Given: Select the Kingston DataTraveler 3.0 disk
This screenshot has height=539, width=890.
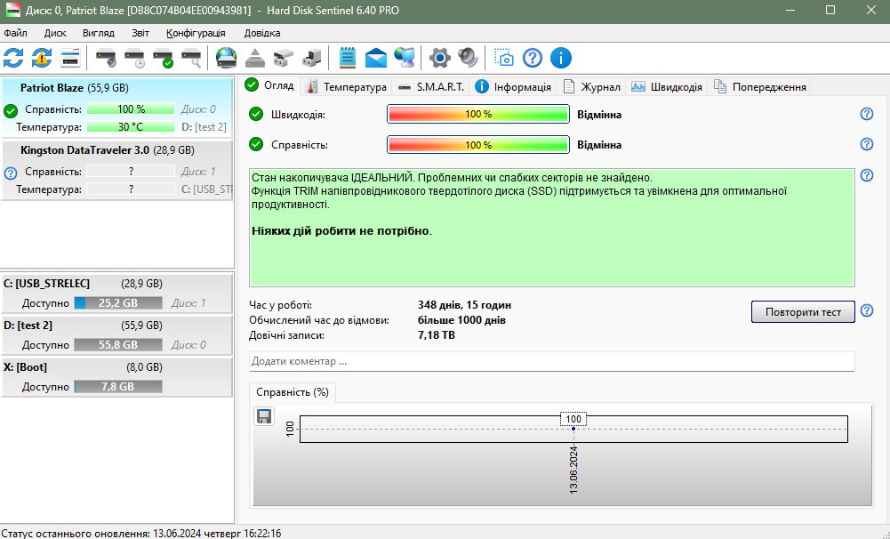Looking at the screenshot, I should (117, 170).
